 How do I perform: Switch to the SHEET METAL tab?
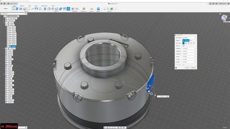(44, 6)
